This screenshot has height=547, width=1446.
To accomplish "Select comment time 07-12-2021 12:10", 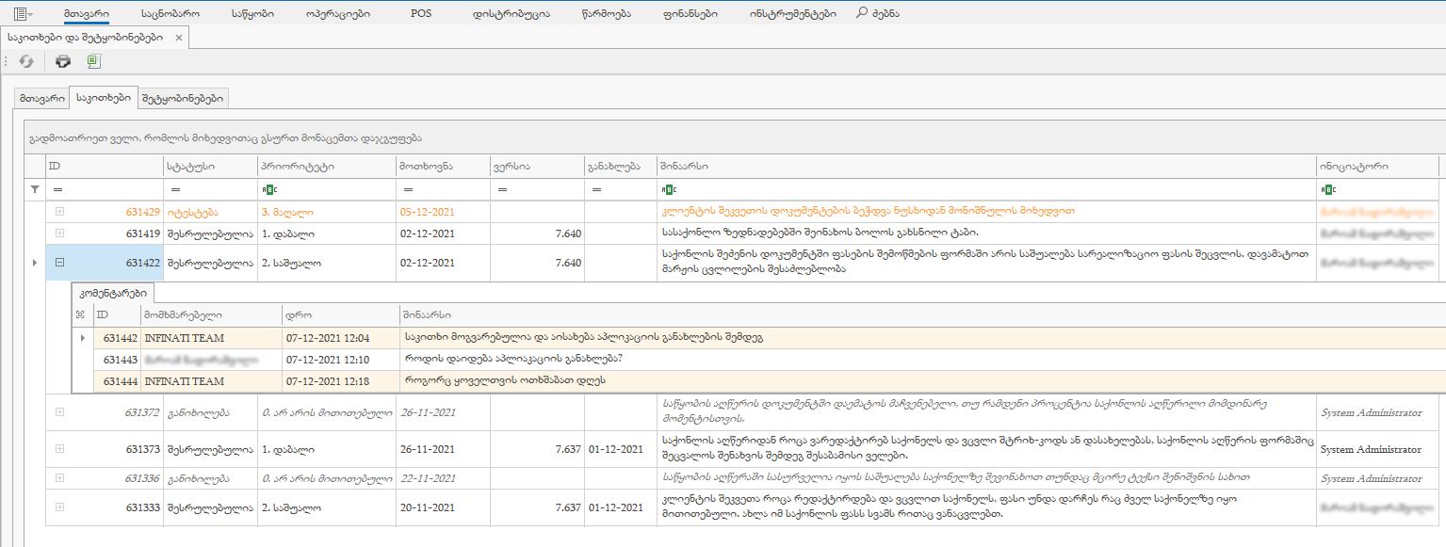I will pos(339,360).
